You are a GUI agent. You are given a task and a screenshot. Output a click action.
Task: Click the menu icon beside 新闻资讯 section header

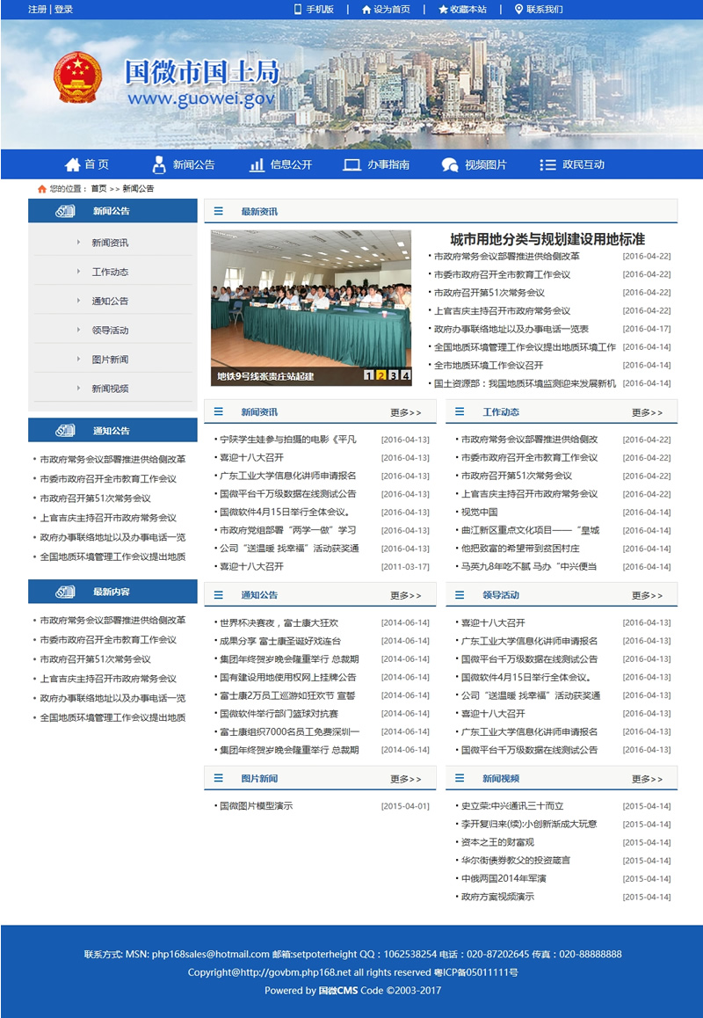[x=219, y=411]
